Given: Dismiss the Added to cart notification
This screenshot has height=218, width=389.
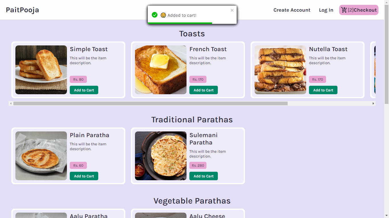Looking at the screenshot, I should [232, 10].
